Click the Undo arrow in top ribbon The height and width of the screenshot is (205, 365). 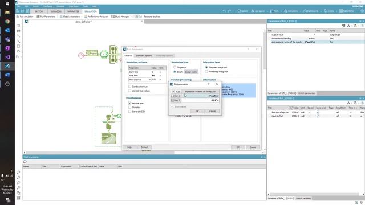(x=224, y=11)
